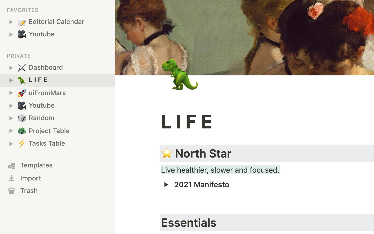Click the crossed swords Dashboard icon
The width and height of the screenshot is (374, 234).
click(x=22, y=68)
